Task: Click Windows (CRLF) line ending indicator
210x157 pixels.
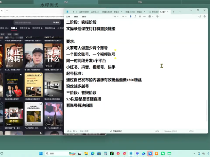Action: click(171, 131)
